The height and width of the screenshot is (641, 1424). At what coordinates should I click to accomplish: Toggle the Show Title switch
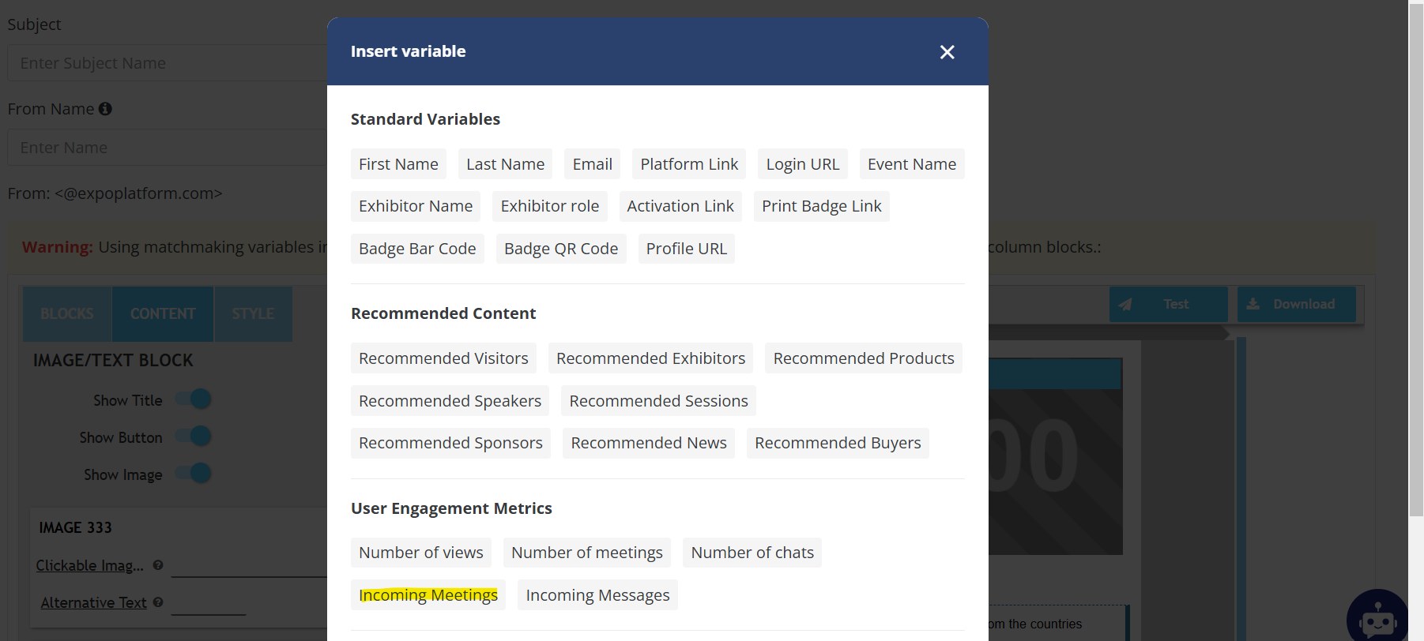[194, 399]
